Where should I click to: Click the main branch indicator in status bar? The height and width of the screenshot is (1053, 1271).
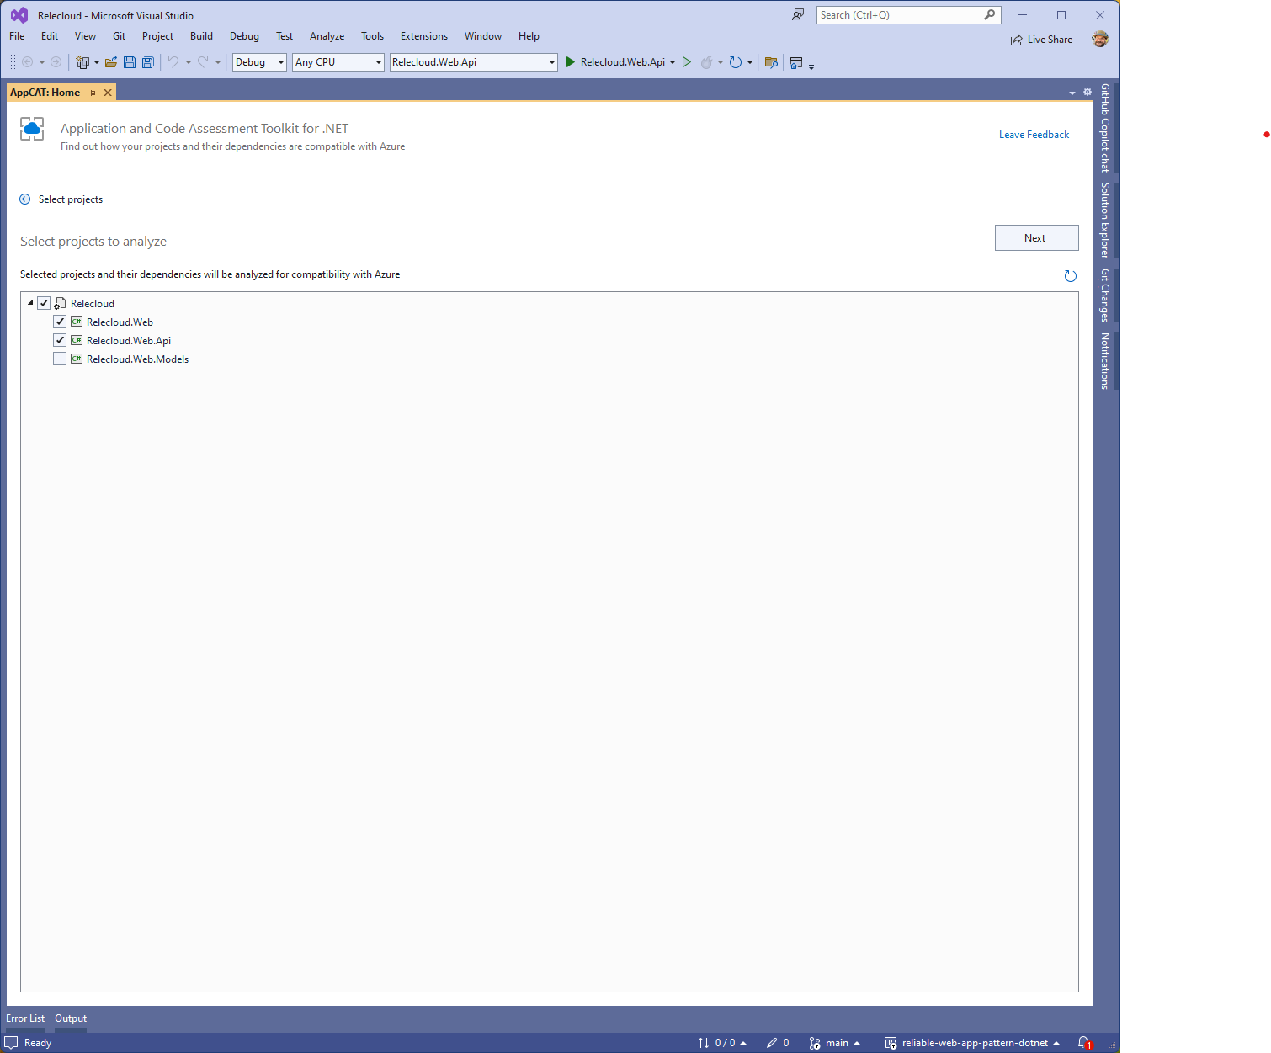[836, 1042]
